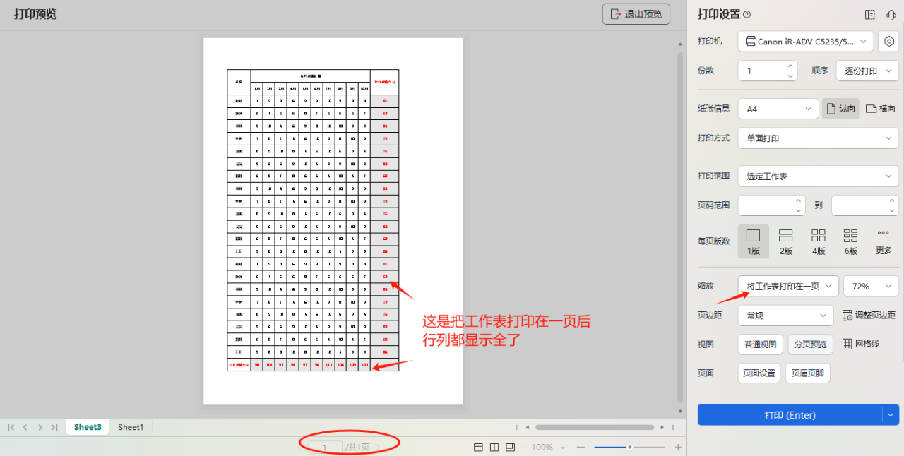Select page layout view icon in status bar
904x456 pixels.
point(494,447)
